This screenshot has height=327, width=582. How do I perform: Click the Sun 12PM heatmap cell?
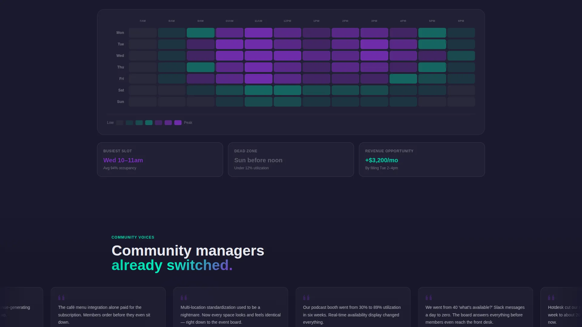click(287, 102)
